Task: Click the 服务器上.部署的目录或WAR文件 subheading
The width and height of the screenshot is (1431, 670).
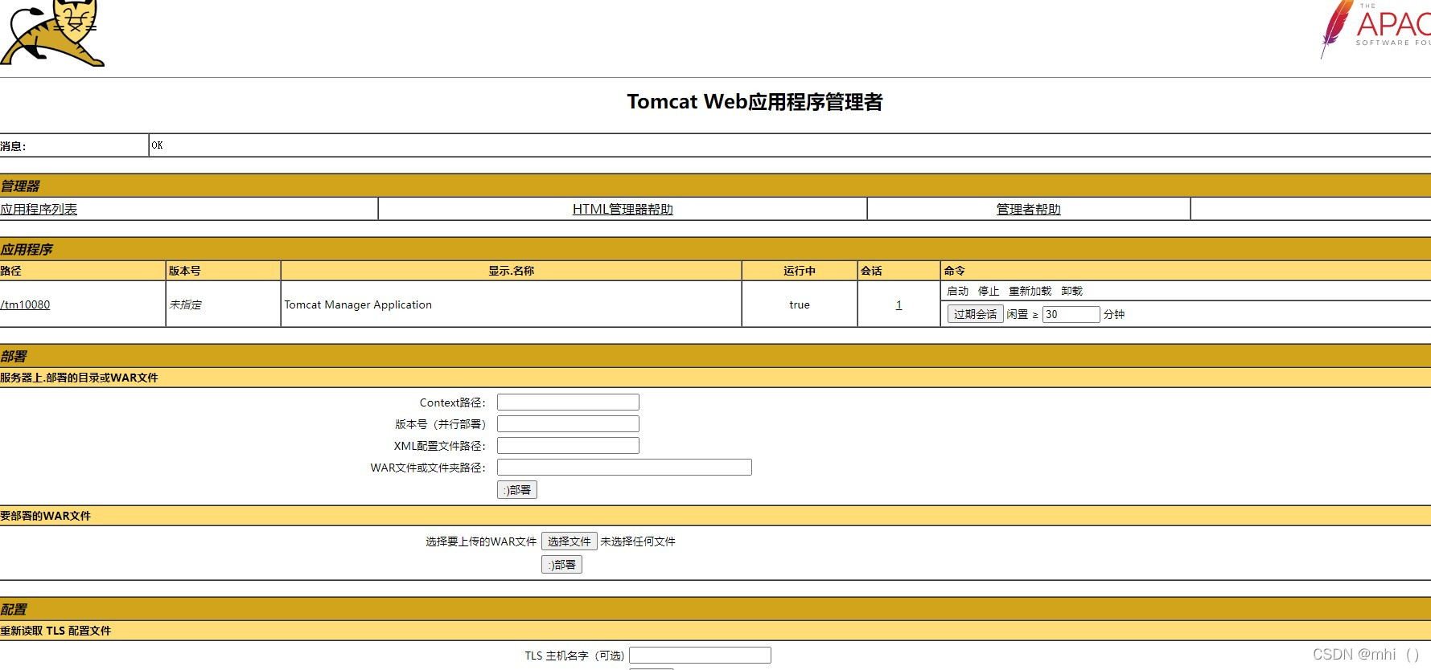Action: tap(79, 378)
